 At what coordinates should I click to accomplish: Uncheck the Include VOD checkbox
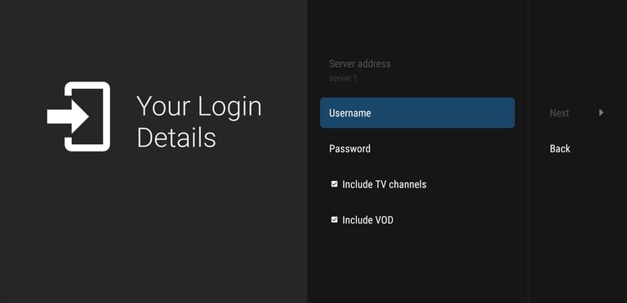(334, 220)
